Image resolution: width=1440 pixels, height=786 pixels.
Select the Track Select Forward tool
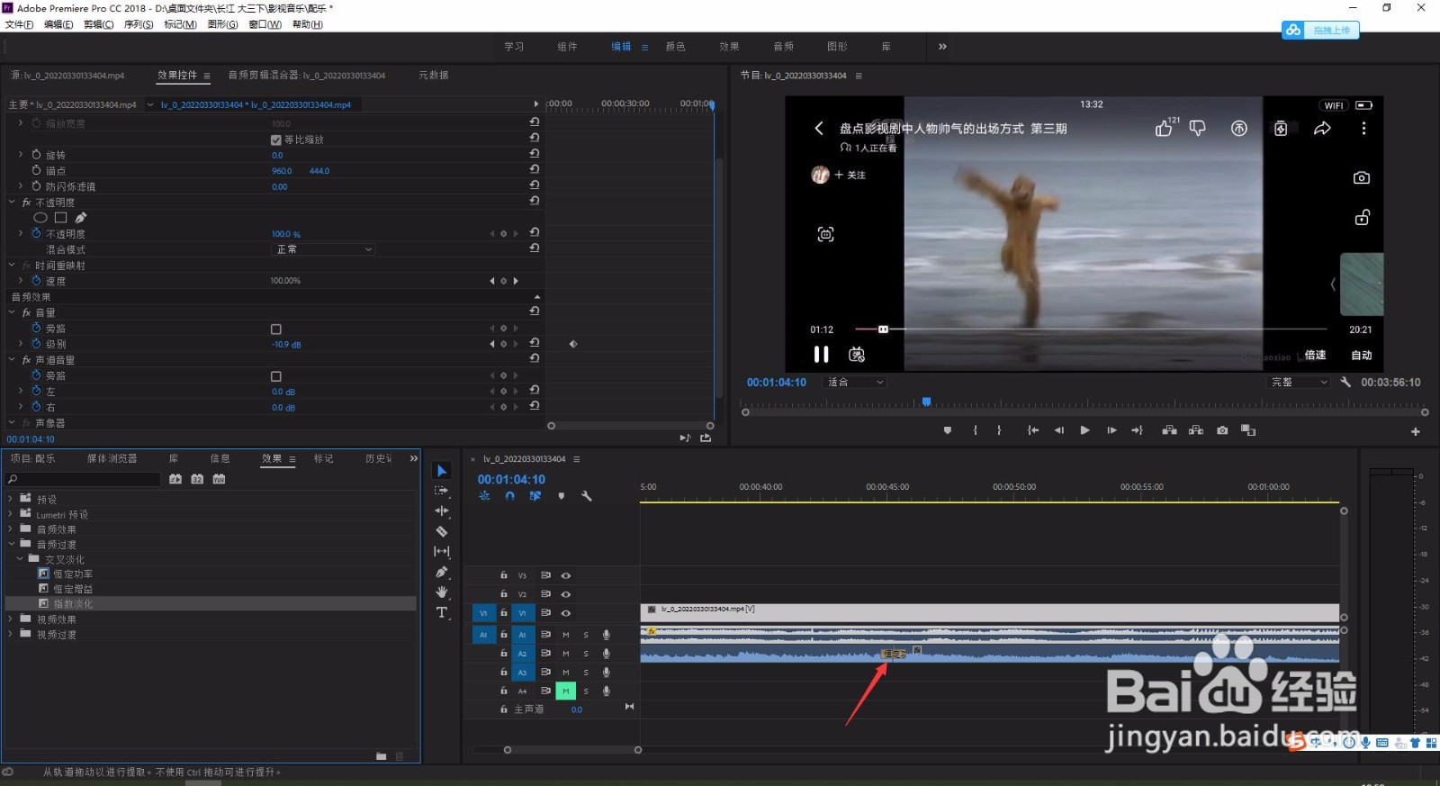(x=441, y=491)
